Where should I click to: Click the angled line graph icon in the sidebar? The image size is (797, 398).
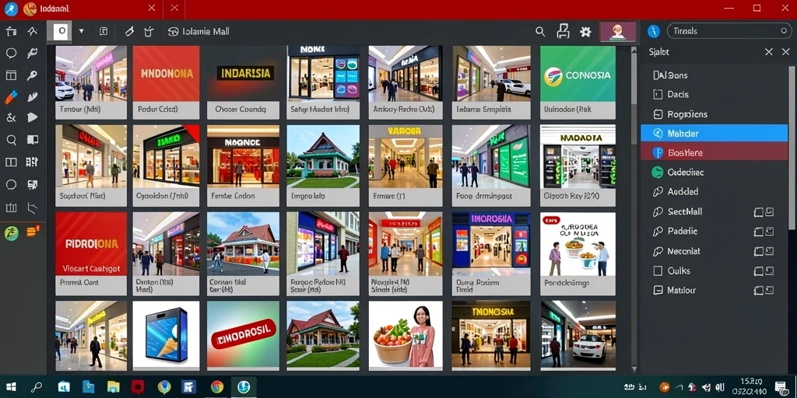click(x=33, y=207)
